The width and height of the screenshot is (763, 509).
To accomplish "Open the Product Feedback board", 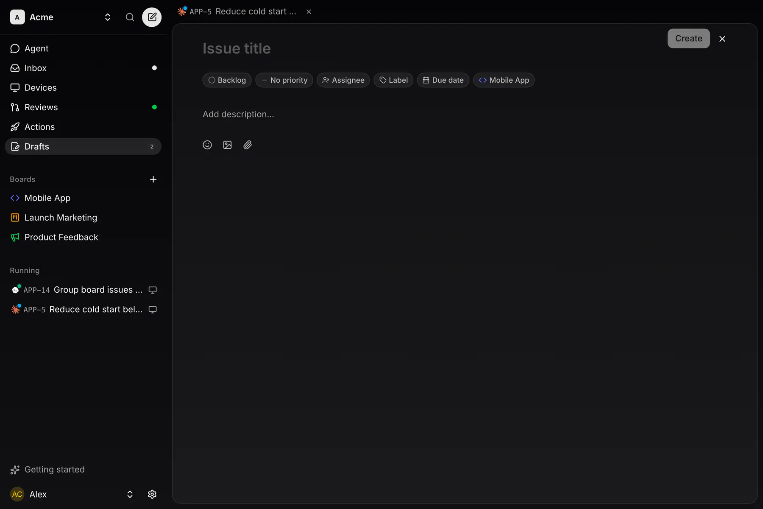I will (83, 237).
